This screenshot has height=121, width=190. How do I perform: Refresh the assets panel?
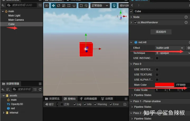click(40, 89)
